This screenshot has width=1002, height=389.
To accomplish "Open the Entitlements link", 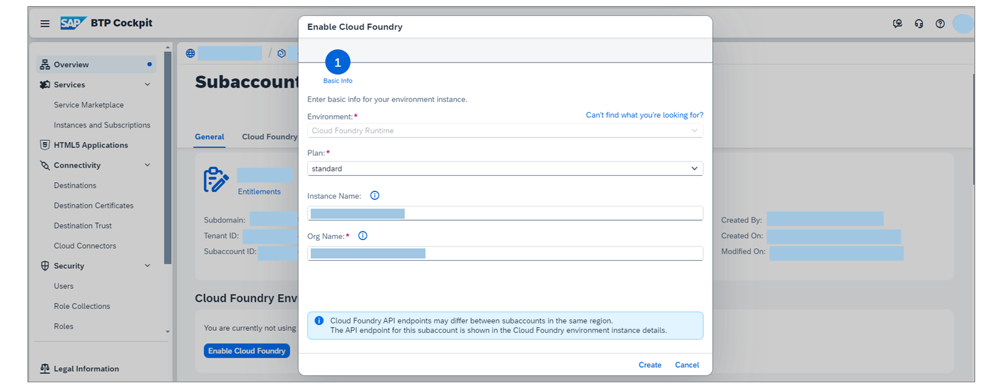I will point(259,192).
